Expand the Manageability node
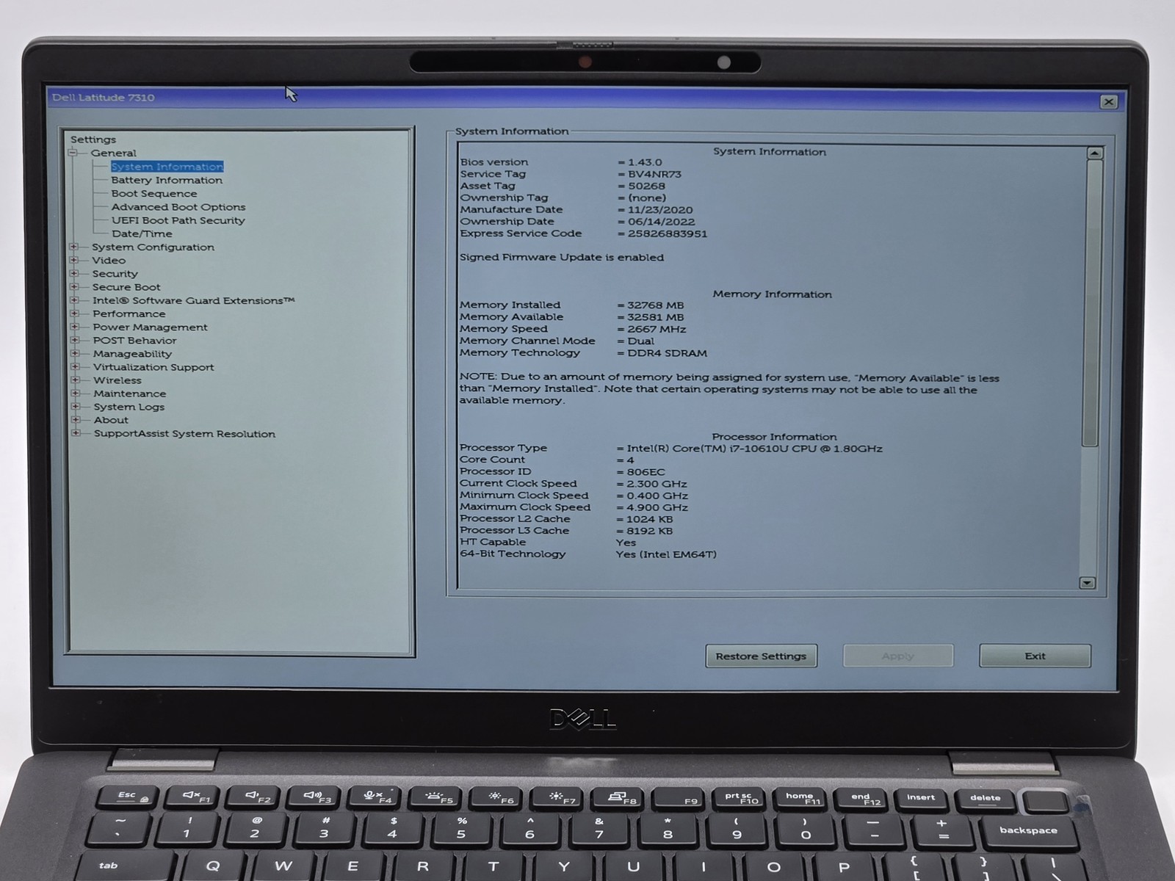 click(x=75, y=353)
